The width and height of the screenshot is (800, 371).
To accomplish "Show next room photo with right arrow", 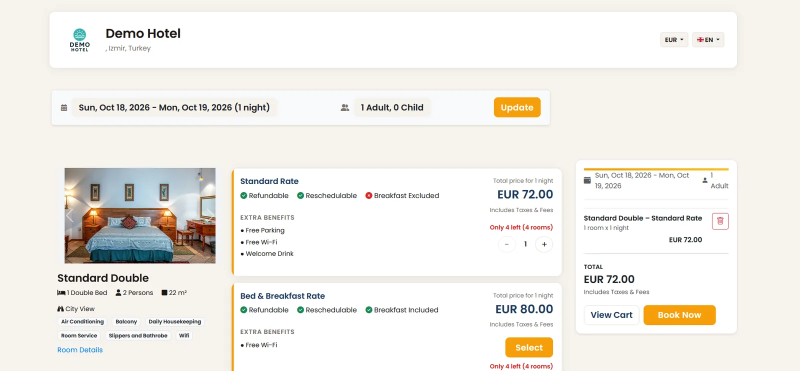I will point(210,215).
